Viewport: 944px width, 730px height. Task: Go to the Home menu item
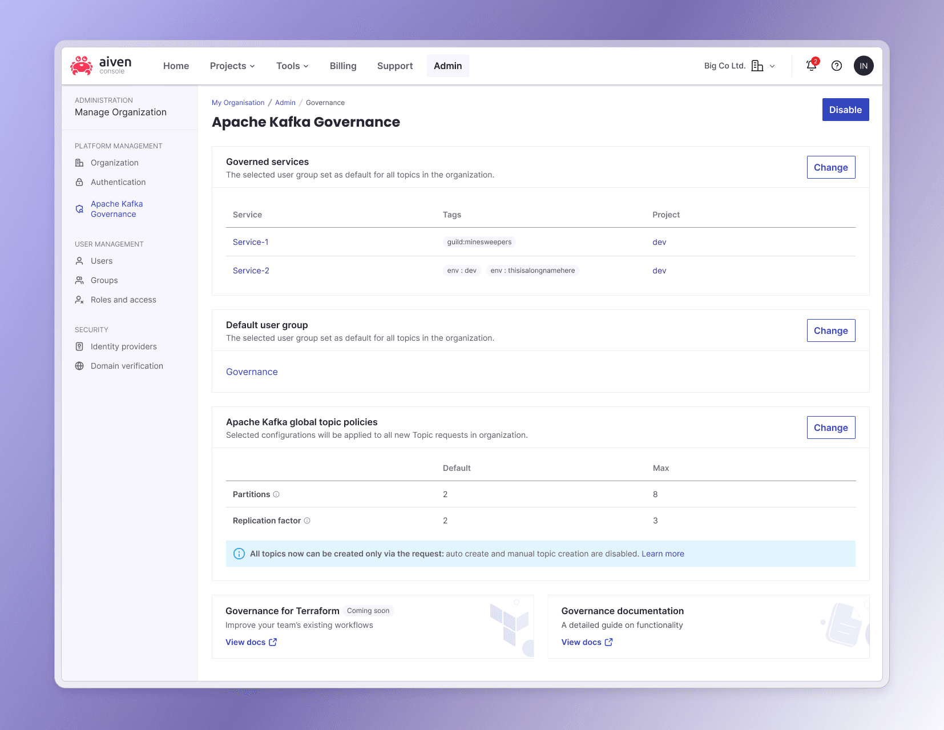176,66
